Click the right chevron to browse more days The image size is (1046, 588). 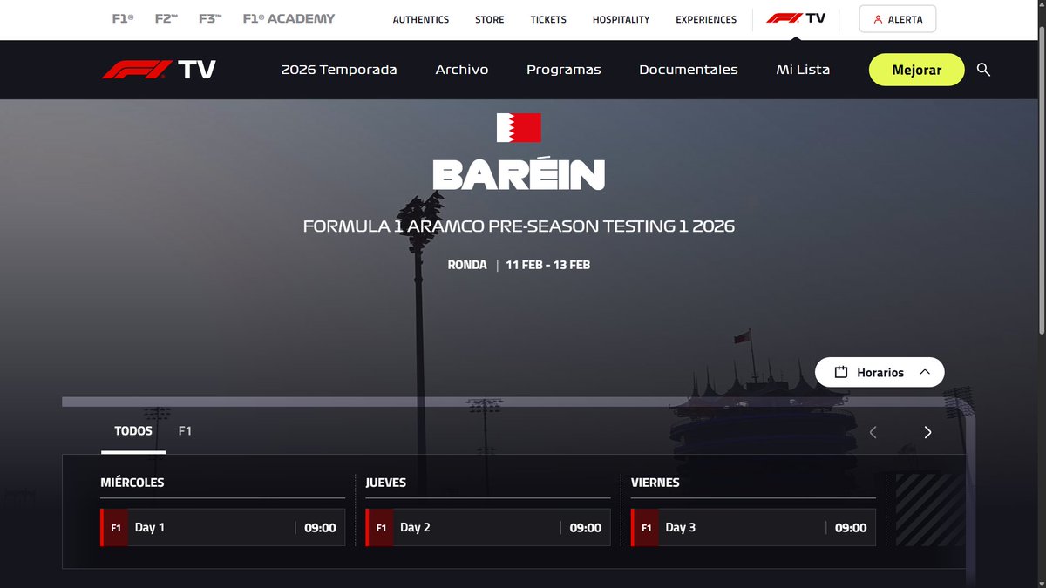tap(927, 432)
